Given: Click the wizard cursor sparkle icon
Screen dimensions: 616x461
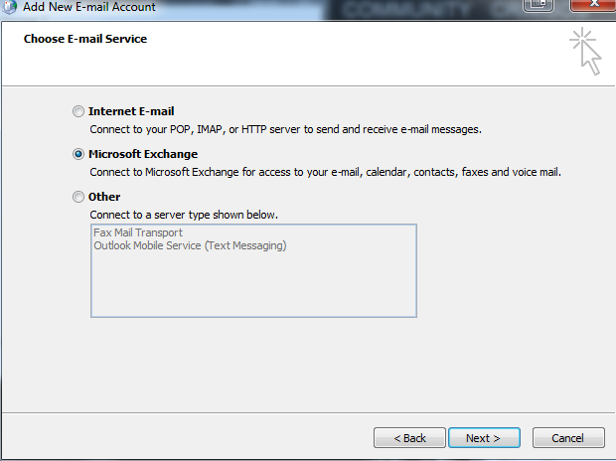Looking at the screenshot, I should tap(586, 52).
